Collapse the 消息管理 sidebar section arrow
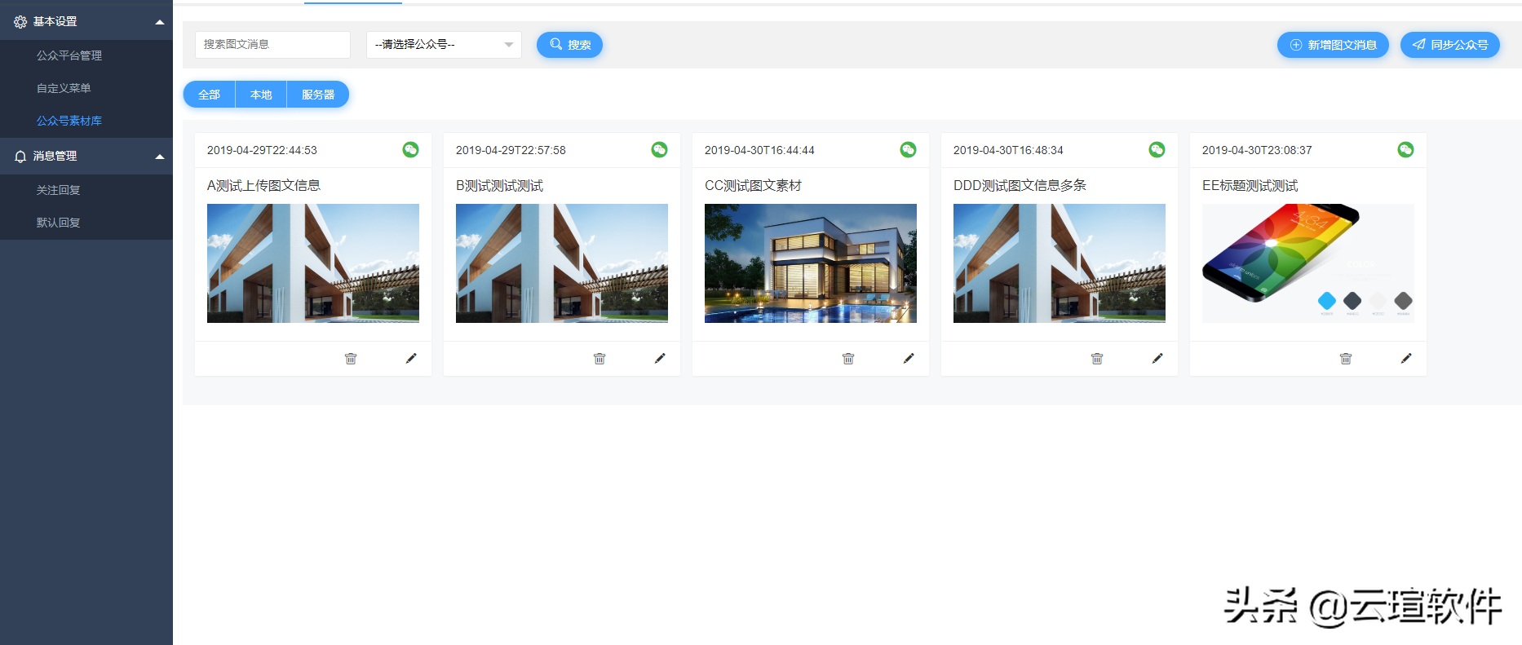This screenshot has width=1522, height=645. [160, 157]
